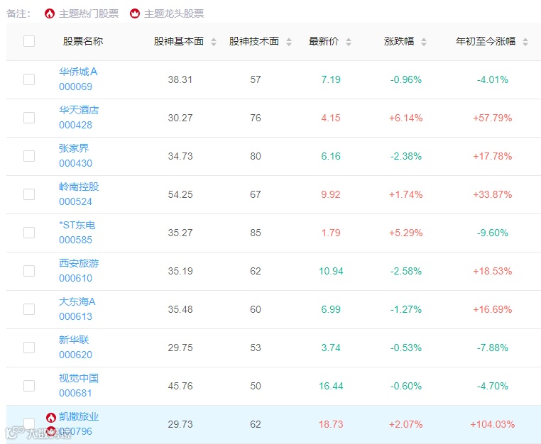Click the 主题龙头股票 legend text
541x444 pixels.
174,13
